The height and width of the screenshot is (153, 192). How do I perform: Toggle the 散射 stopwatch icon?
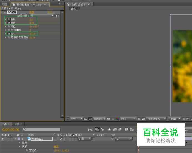pyautogui.click(x=9, y=19)
